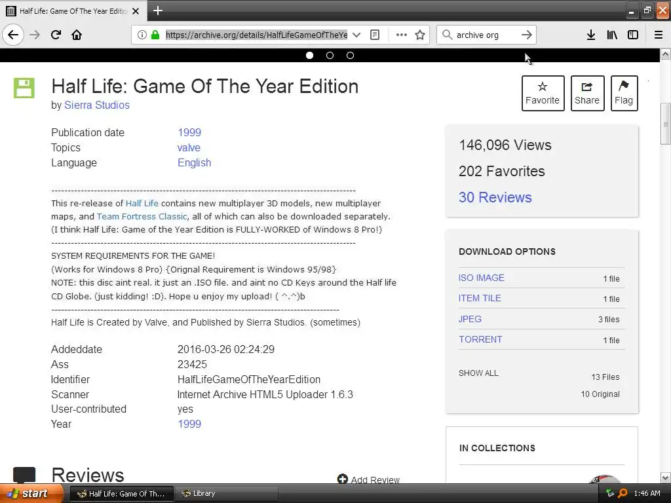Reload the current page
Image resolution: width=671 pixels, height=503 pixels.
pos(56,35)
